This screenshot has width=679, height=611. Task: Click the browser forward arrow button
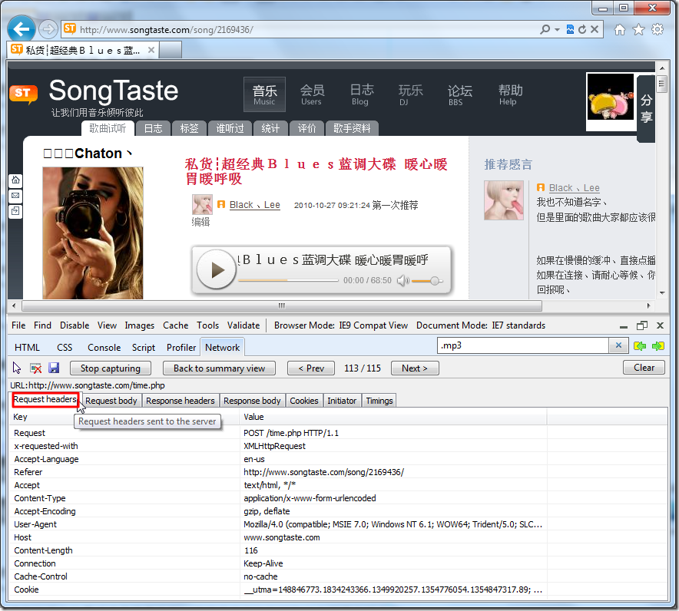pyautogui.click(x=48, y=29)
